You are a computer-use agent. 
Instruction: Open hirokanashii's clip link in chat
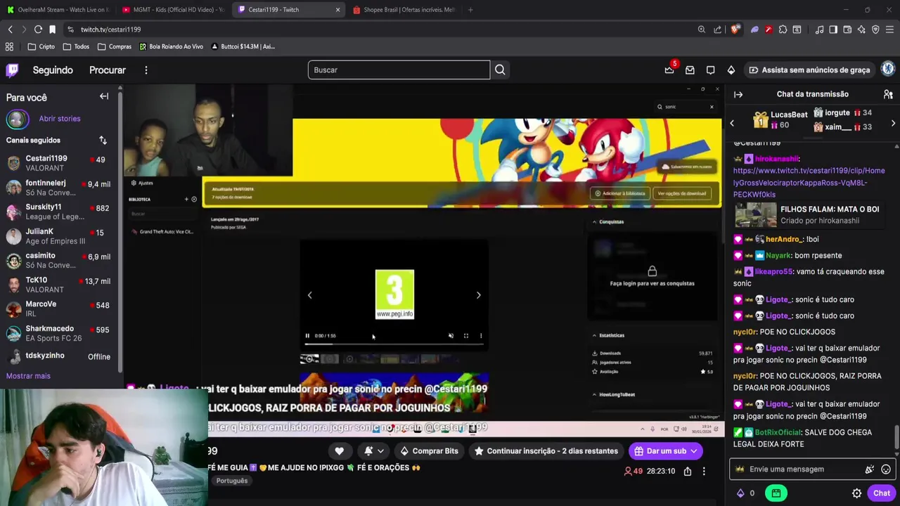click(809, 182)
